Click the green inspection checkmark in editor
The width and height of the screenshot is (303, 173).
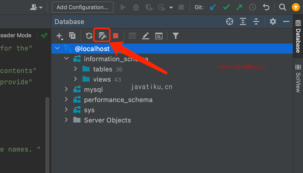click(44, 35)
